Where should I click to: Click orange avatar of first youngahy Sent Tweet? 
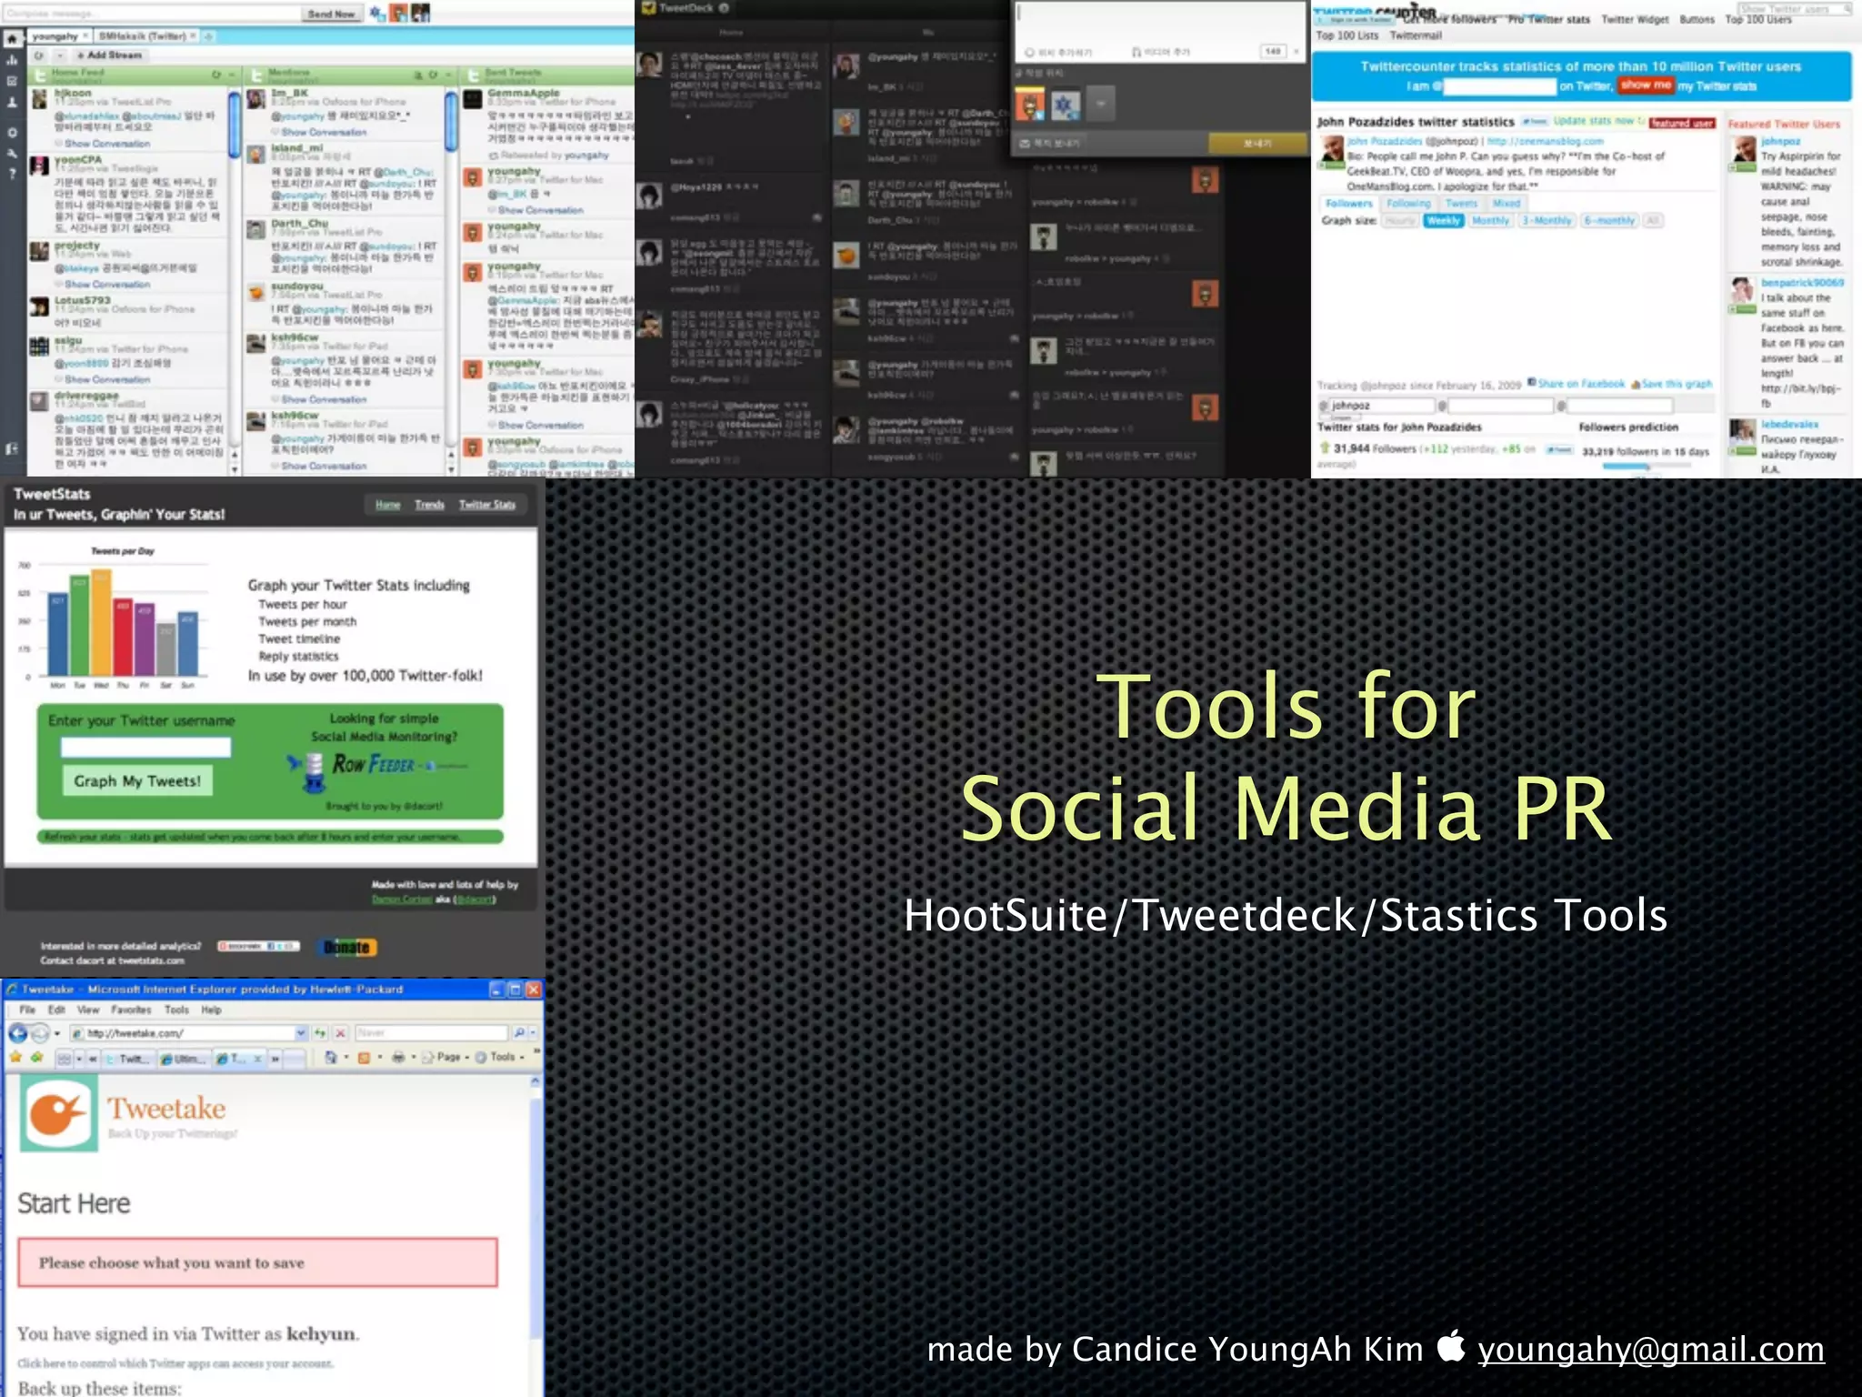(473, 177)
